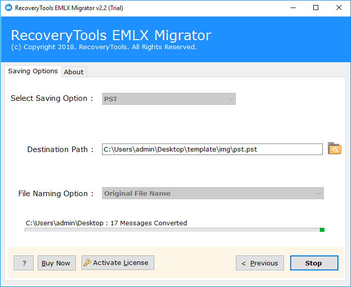The height and width of the screenshot is (287, 351).
Task: Click the Activate License button text
Action: coord(121,262)
